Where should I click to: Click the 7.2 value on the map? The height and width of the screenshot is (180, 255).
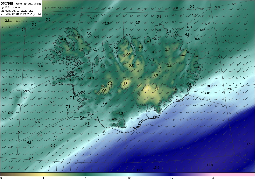10,147
